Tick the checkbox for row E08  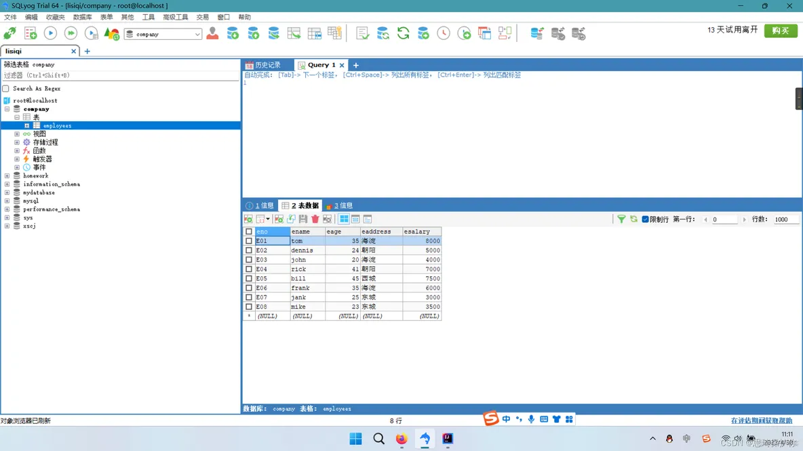pos(249,307)
